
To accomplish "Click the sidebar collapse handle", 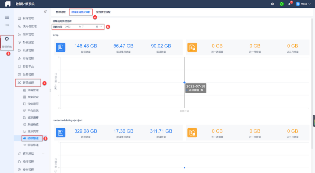I will tap(50, 90).
